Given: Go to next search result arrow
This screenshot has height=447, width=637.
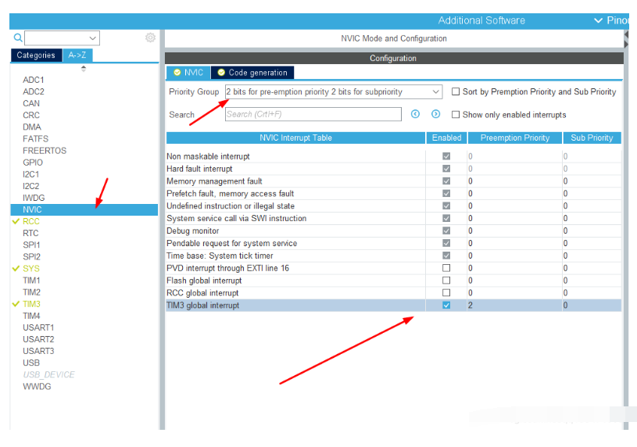Looking at the screenshot, I should [436, 114].
